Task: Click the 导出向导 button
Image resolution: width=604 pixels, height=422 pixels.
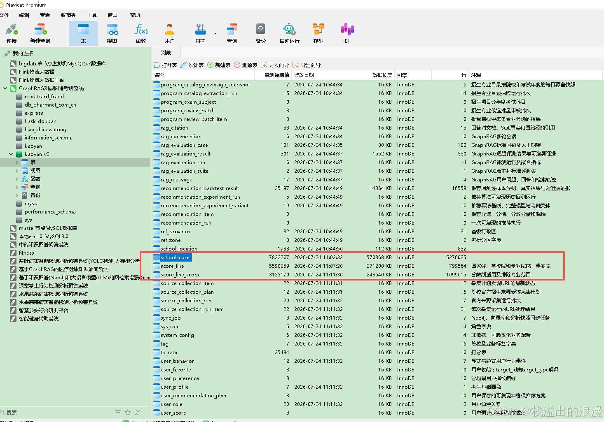Action: tap(307, 65)
